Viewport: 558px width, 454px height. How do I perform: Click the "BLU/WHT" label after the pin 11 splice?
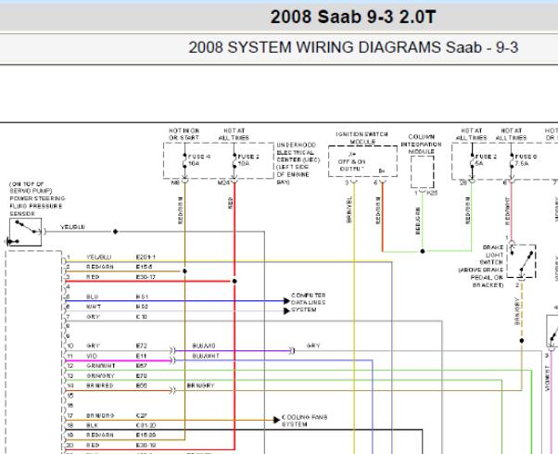click(206, 356)
